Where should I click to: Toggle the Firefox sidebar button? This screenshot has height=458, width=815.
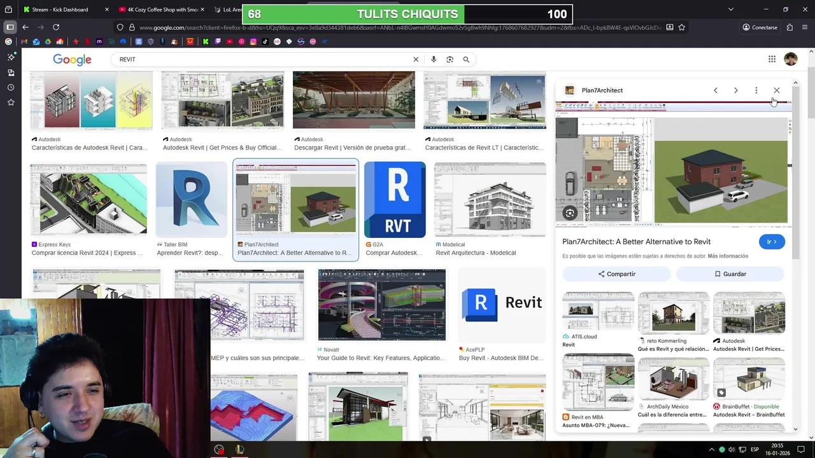click(x=10, y=27)
